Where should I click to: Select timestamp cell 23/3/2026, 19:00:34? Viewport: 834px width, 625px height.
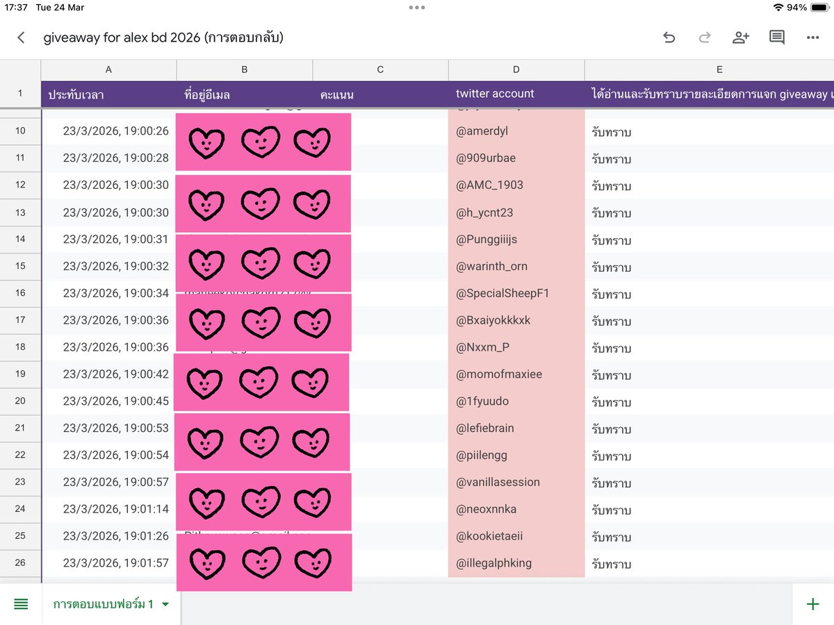(108, 293)
